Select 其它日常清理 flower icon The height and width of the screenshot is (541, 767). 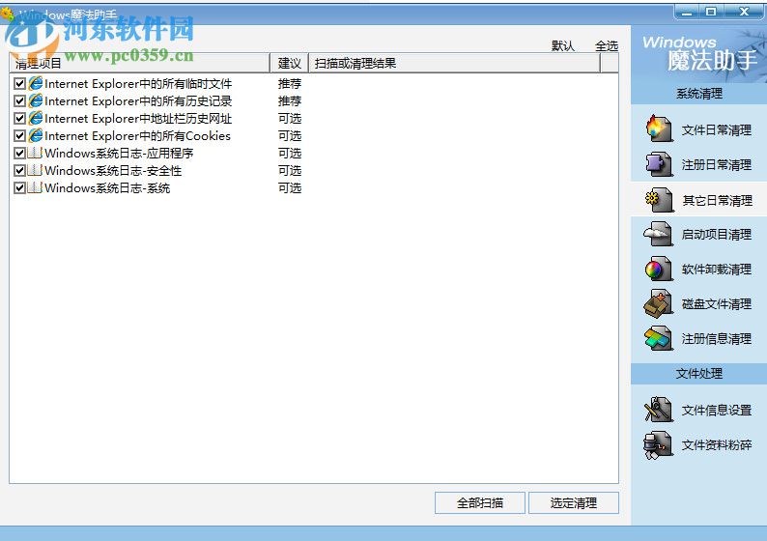pos(659,200)
